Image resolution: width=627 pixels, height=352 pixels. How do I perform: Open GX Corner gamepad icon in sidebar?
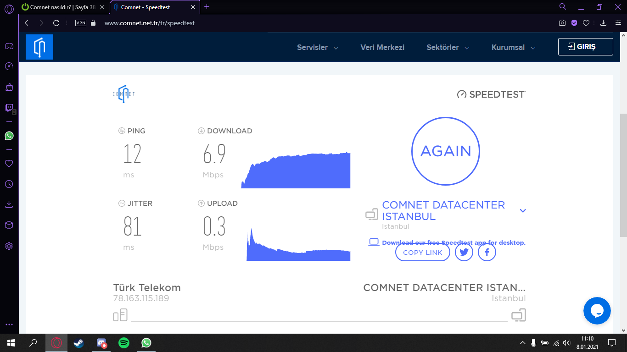[9, 46]
